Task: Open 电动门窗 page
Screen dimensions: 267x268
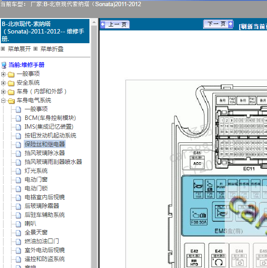Action: pyautogui.click(x=36, y=180)
